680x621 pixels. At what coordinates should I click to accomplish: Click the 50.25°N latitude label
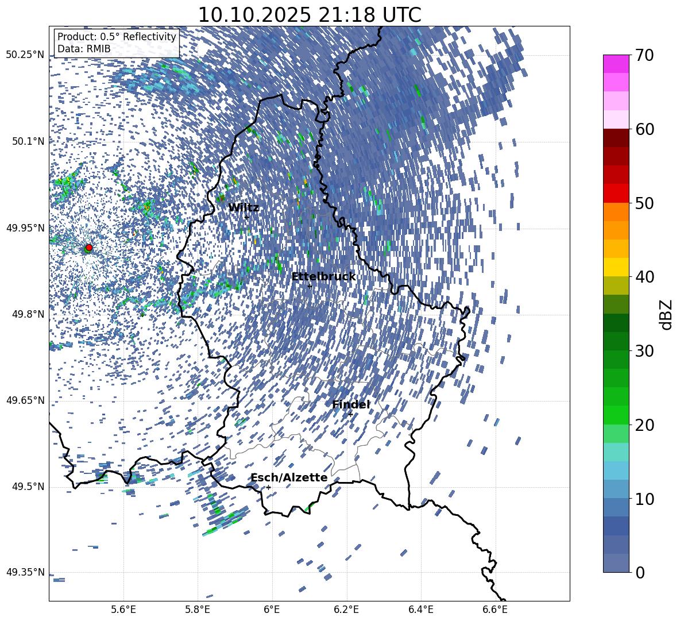coord(25,55)
